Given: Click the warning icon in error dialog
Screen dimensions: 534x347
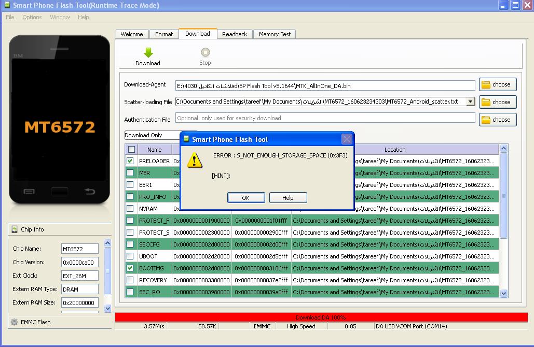Looking at the screenshot, I should point(195,161).
